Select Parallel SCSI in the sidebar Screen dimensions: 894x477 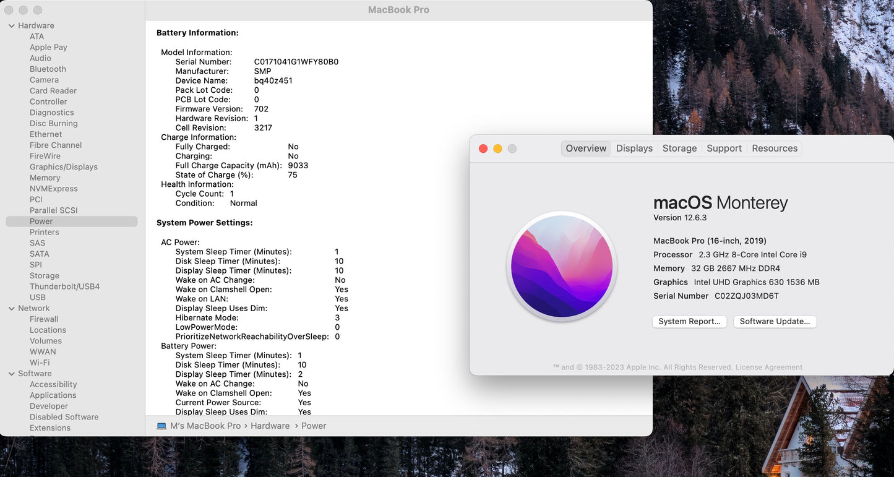[54, 210]
